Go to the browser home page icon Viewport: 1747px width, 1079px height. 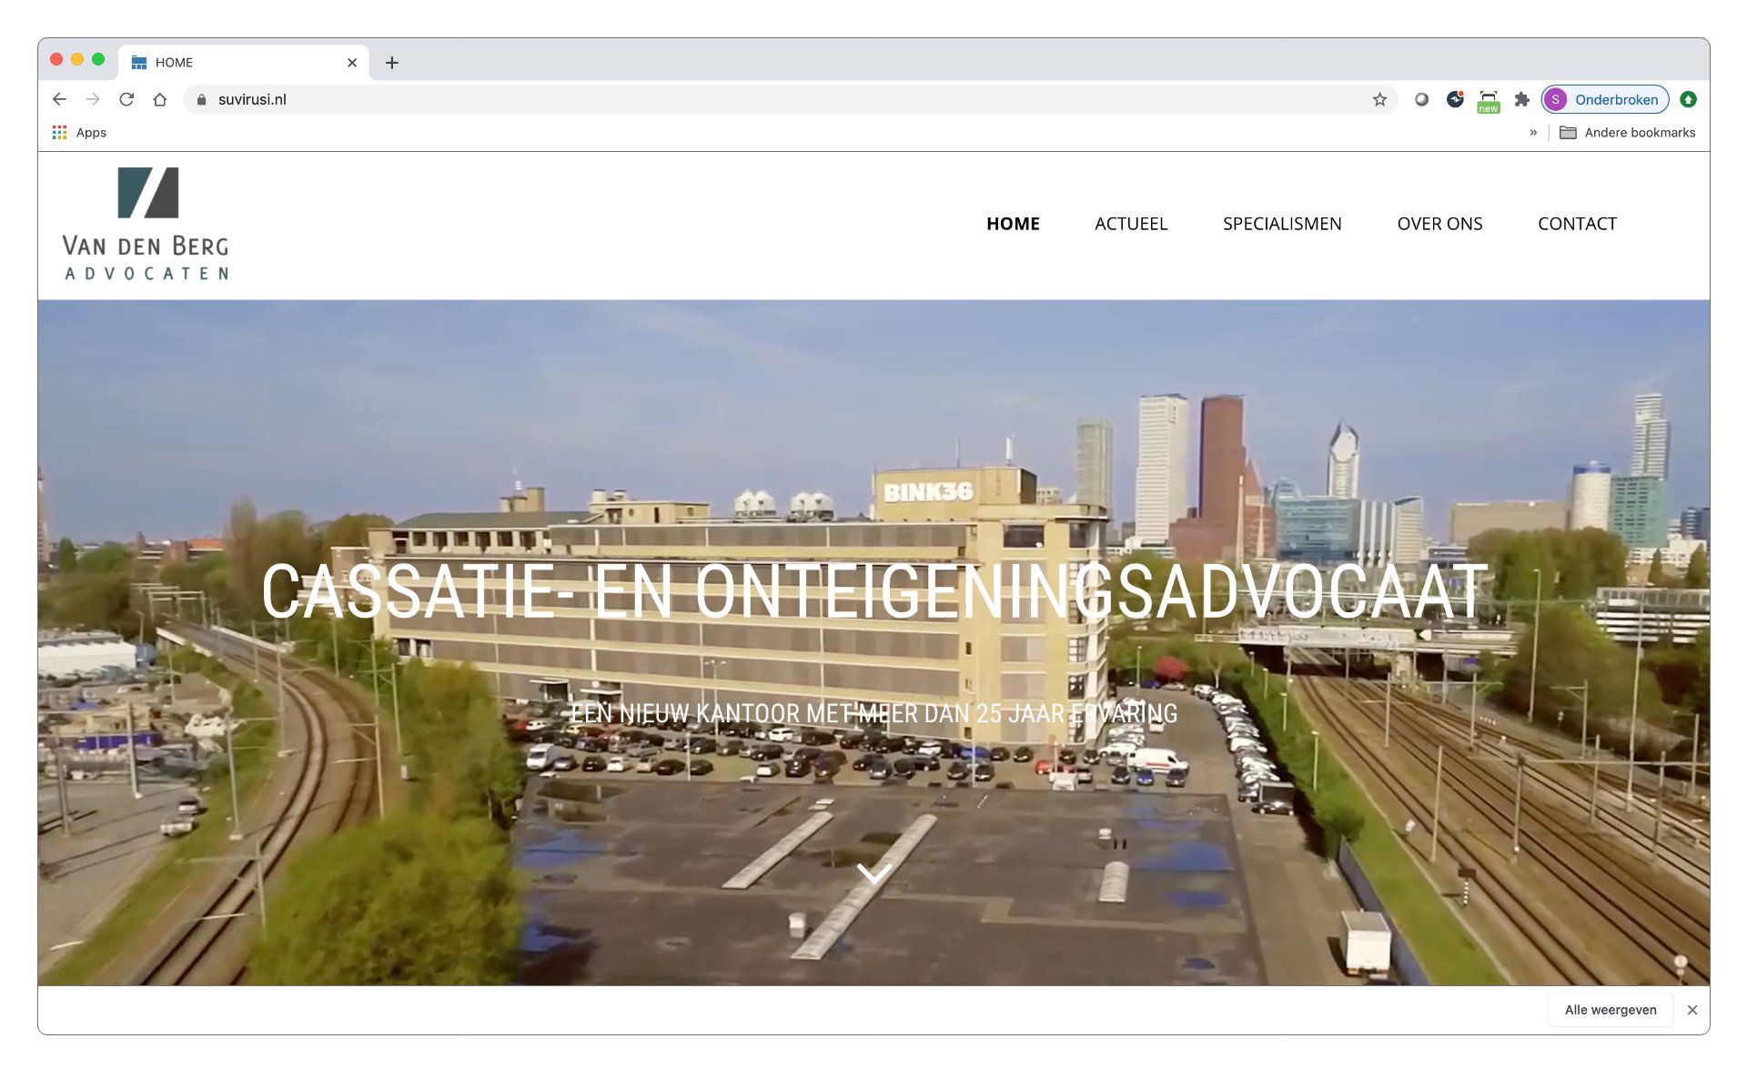click(x=160, y=99)
